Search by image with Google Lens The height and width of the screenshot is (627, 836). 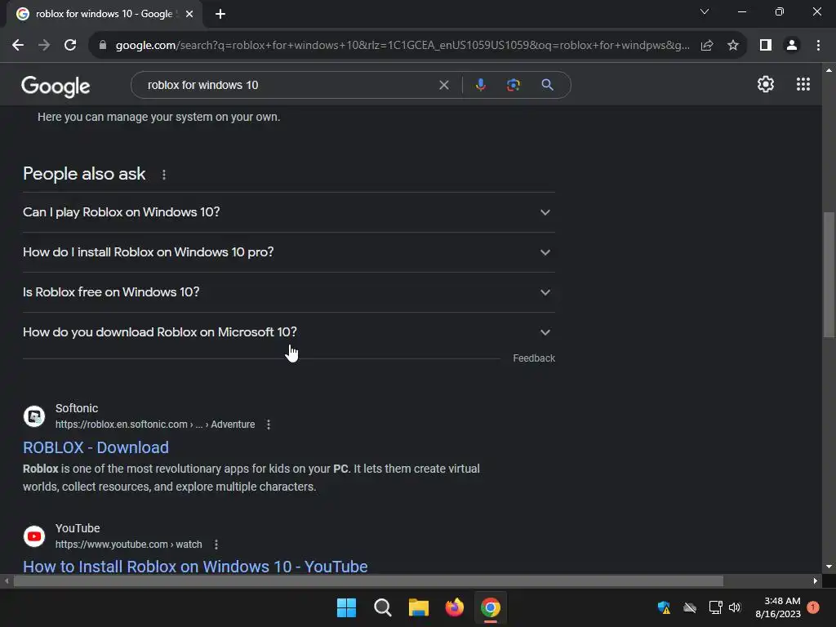pyautogui.click(x=514, y=85)
